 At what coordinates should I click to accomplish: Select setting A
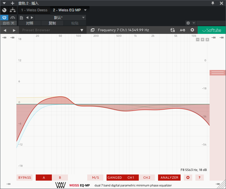44,178
